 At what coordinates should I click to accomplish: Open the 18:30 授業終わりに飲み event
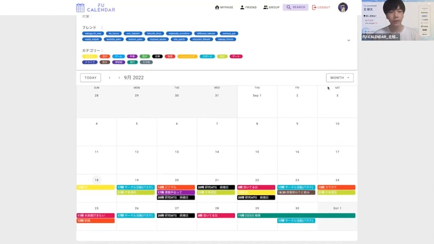[296, 192]
